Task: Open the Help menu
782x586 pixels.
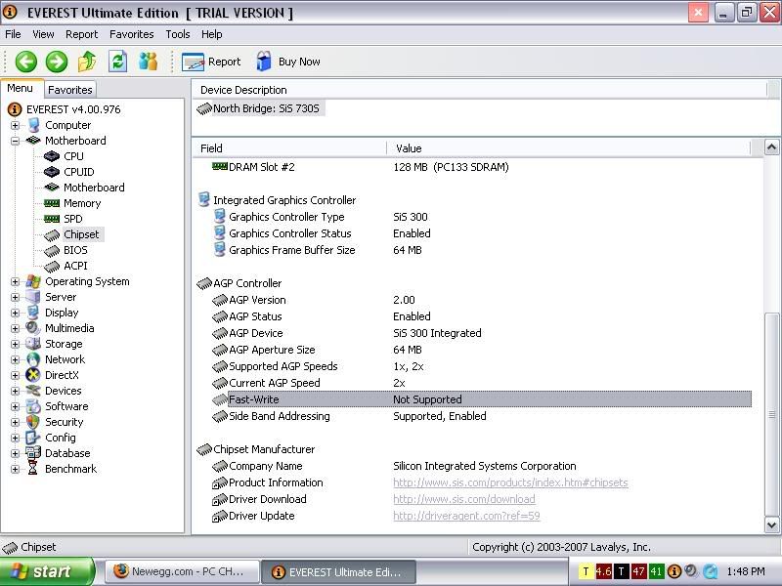Action: coord(212,34)
